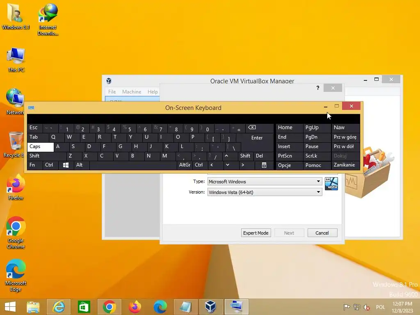Click the up arrow key on keyboard

(x=230, y=156)
